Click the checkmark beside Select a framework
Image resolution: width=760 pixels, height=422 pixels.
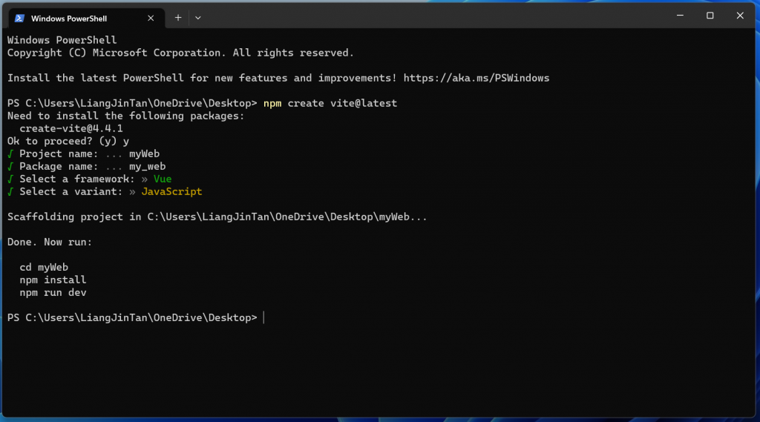pos(10,179)
